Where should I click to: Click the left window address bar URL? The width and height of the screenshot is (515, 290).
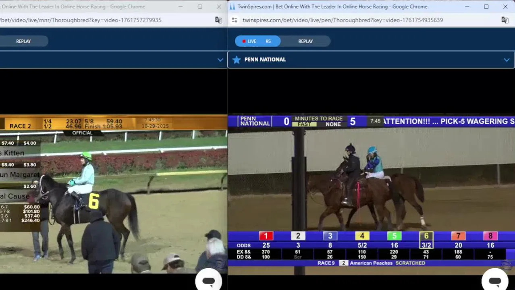click(x=81, y=20)
